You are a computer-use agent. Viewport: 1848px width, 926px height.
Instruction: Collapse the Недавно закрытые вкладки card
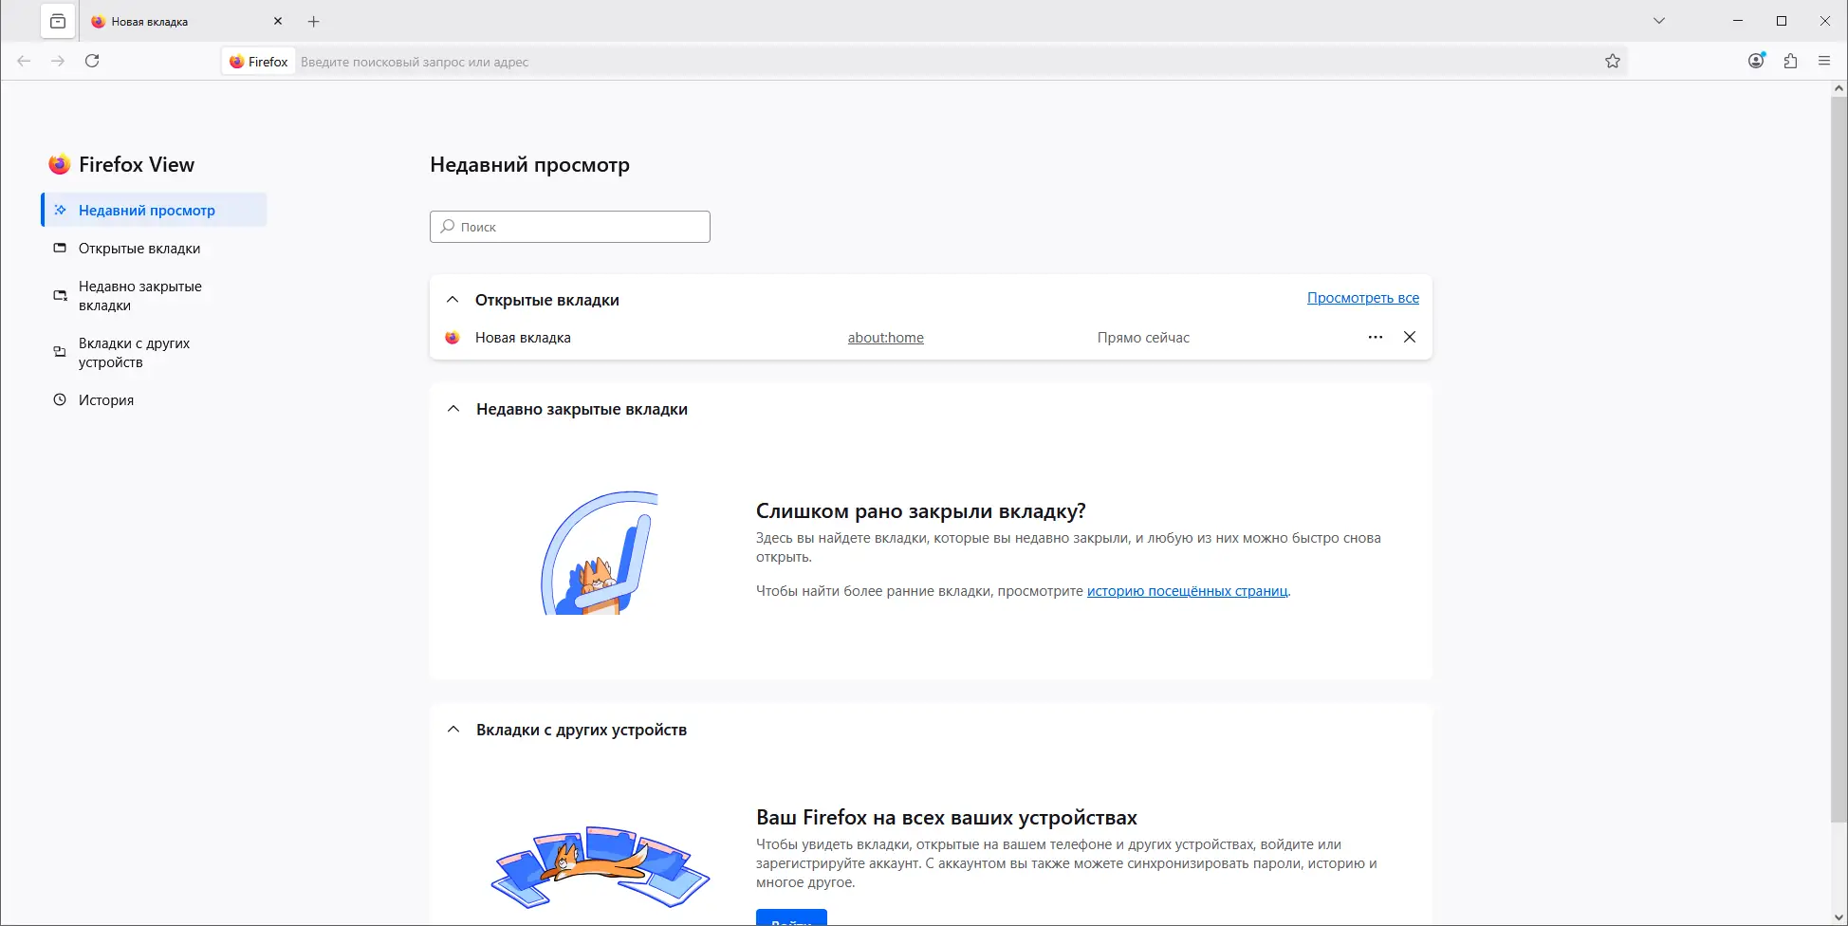(x=453, y=409)
